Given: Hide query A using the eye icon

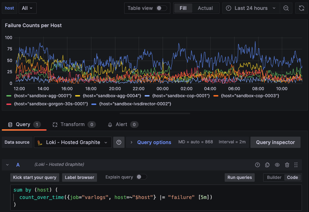Looking at the screenshot, I should coord(277,165).
